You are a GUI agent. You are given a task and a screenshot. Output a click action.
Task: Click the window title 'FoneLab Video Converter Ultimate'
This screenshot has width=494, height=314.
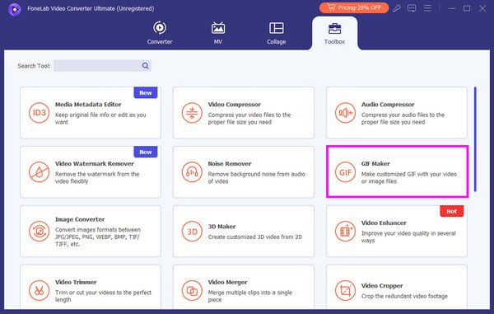click(x=91, y=8)
